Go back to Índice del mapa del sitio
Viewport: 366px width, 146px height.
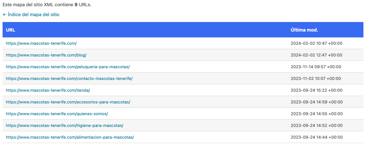pos(31,15)
